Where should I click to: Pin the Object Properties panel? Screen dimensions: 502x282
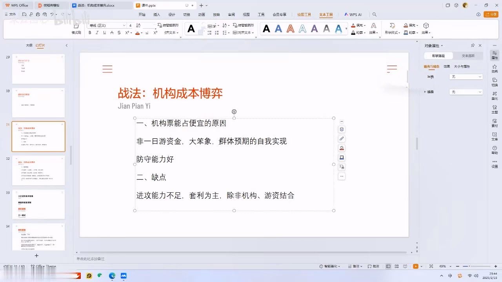[x=473, y=45]
